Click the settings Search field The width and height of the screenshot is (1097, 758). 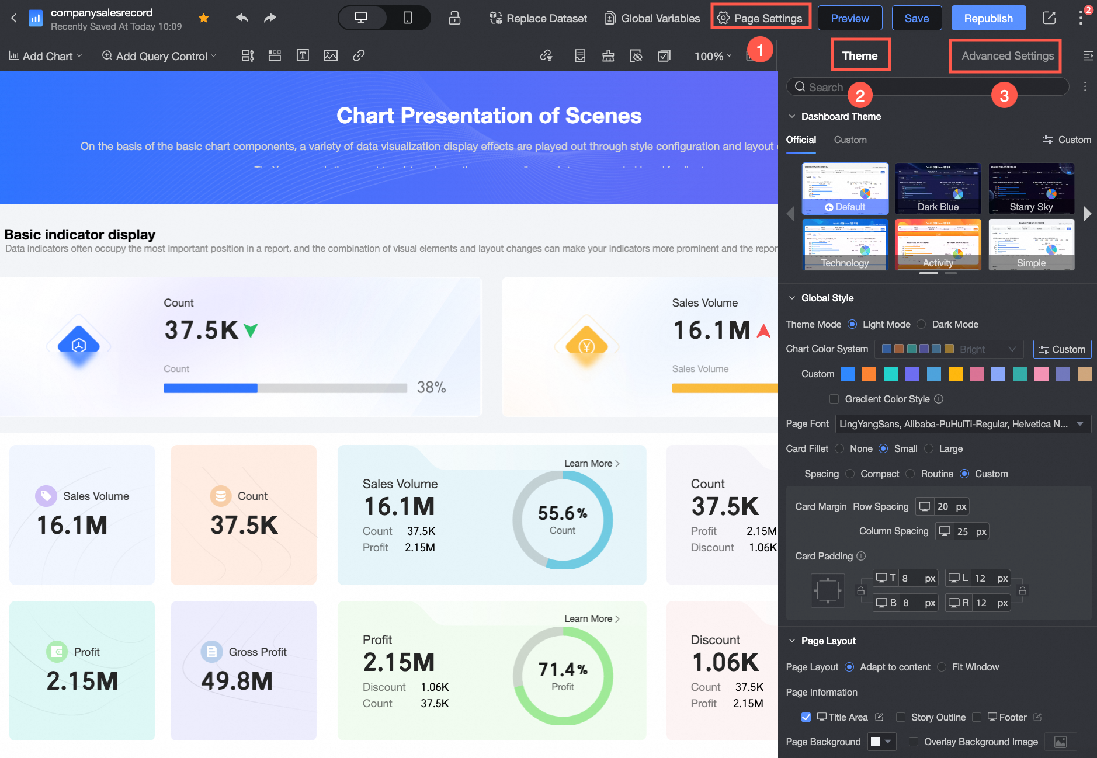tap(928, 87)
